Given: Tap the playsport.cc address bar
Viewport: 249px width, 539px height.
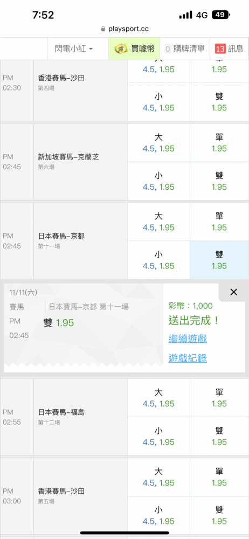Looking at the screenshot, I should pyautogui.click(x=124, y=29).
